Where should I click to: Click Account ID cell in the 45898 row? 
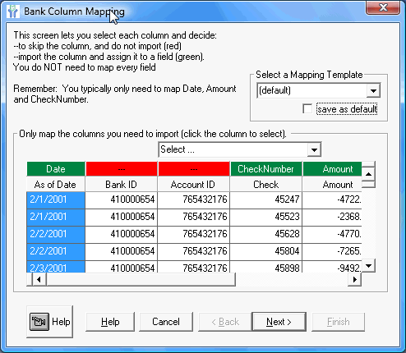point(194,267)
